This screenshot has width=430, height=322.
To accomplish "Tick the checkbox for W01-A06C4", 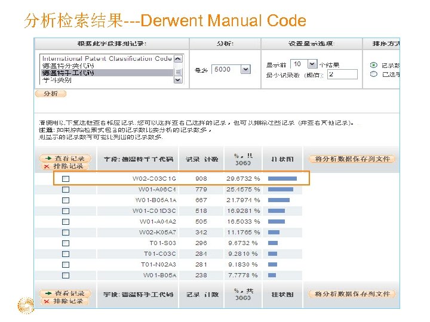I will [66, 190].
